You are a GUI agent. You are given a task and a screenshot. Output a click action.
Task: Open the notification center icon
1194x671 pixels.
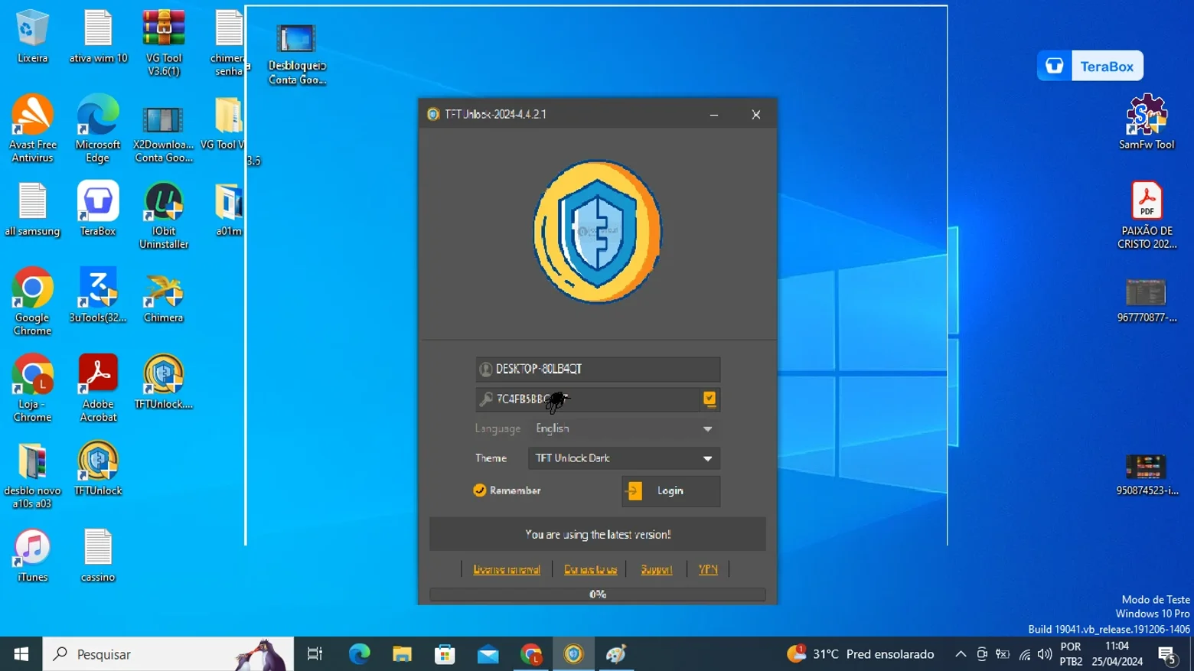tap(1167, 654)
